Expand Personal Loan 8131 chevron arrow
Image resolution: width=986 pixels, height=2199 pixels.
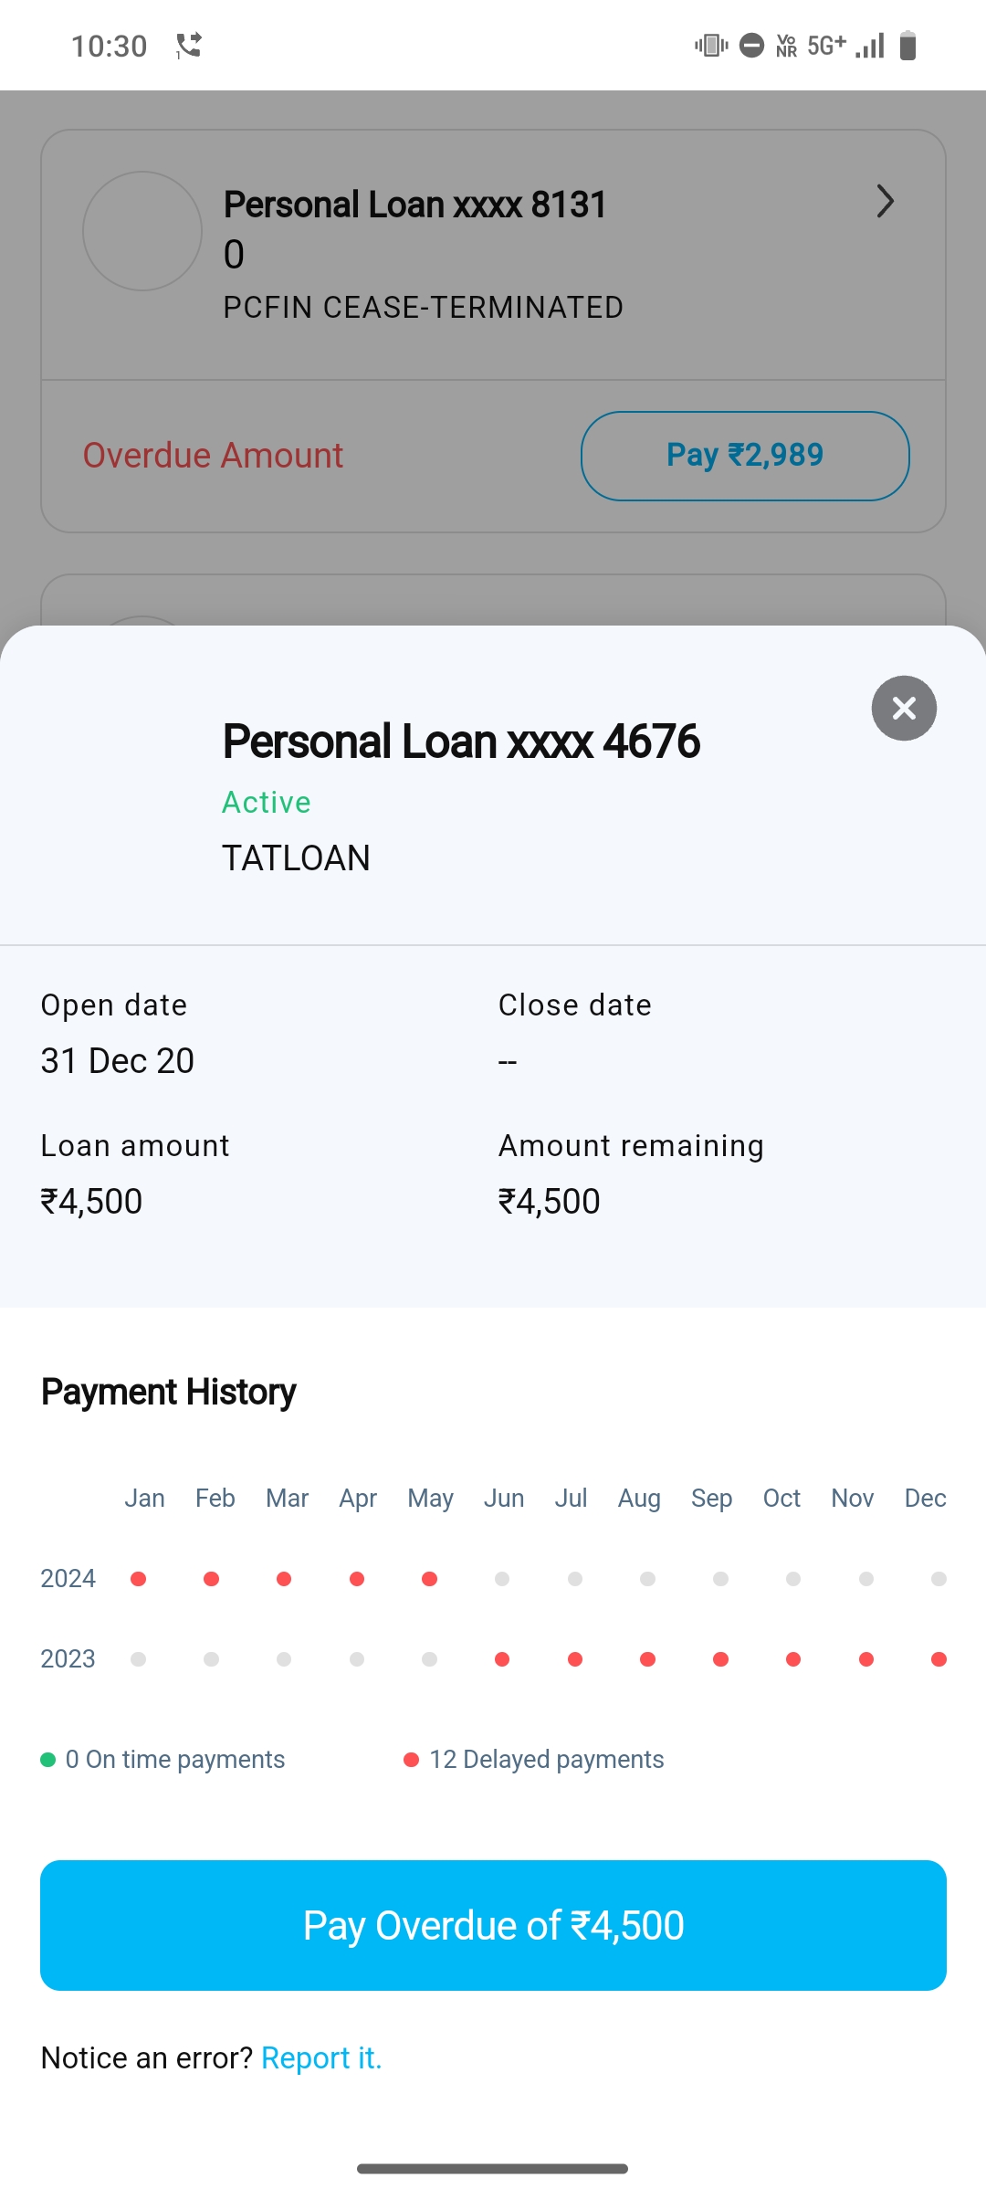coord(885,202)
